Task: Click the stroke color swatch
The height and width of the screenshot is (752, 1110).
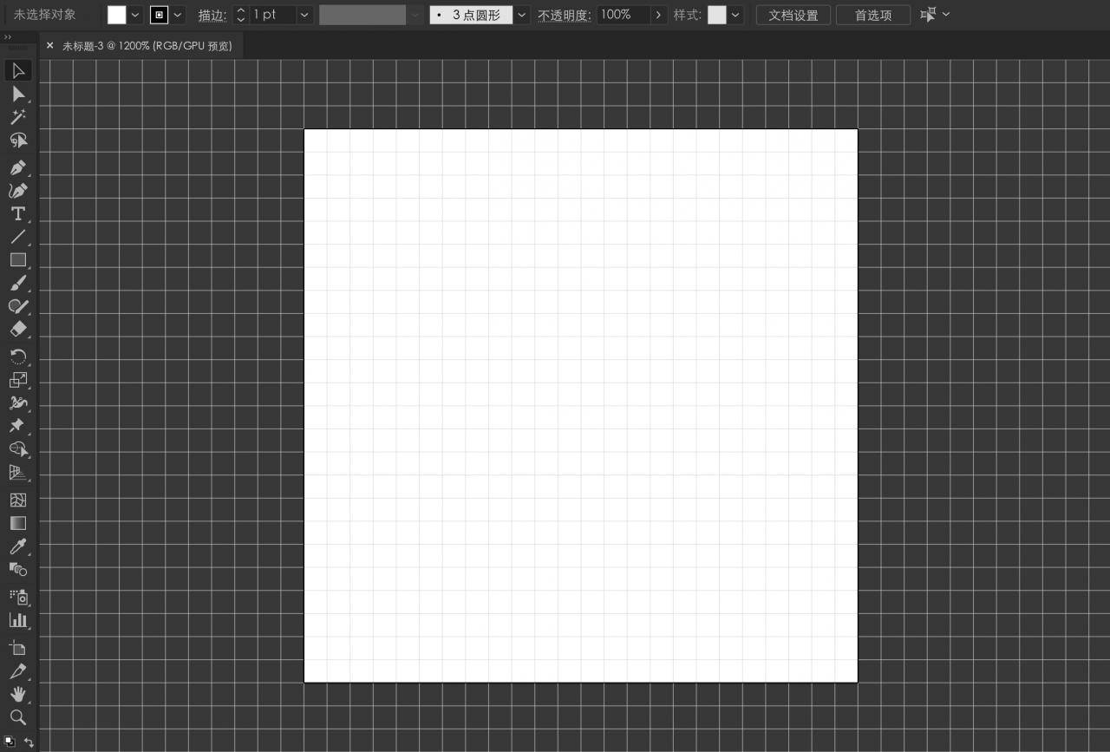Action: [160, 15]
